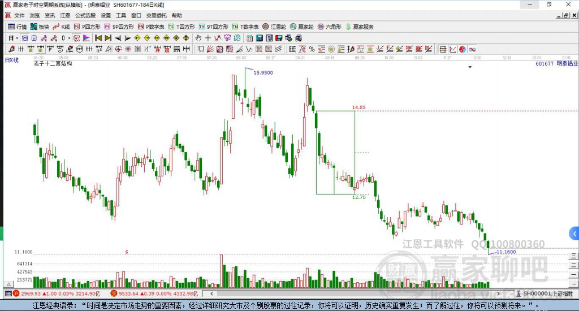Open the P四方形 tool
The image size is (579, 311).
coord(87,27)
